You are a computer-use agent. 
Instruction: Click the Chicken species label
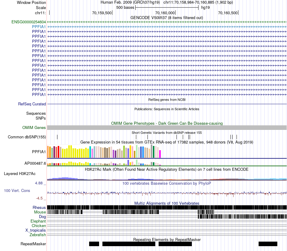coord(39,226)
